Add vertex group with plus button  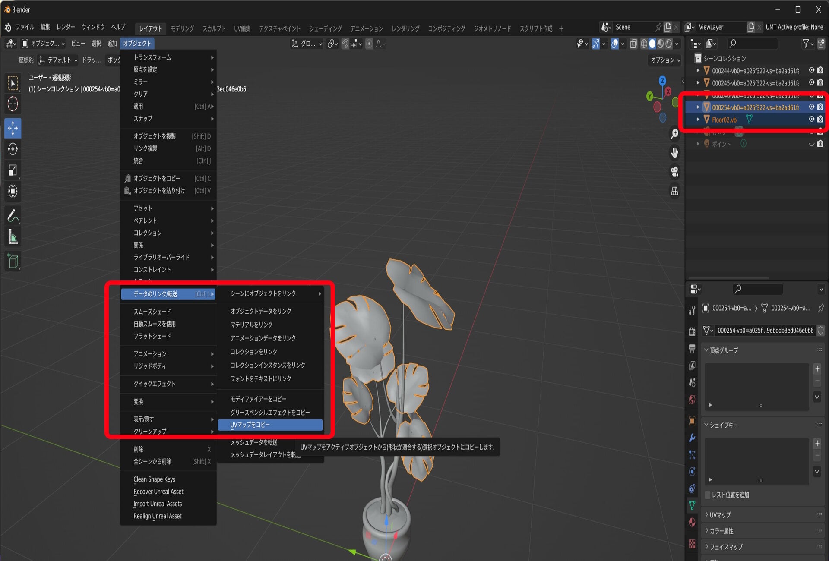817,369
